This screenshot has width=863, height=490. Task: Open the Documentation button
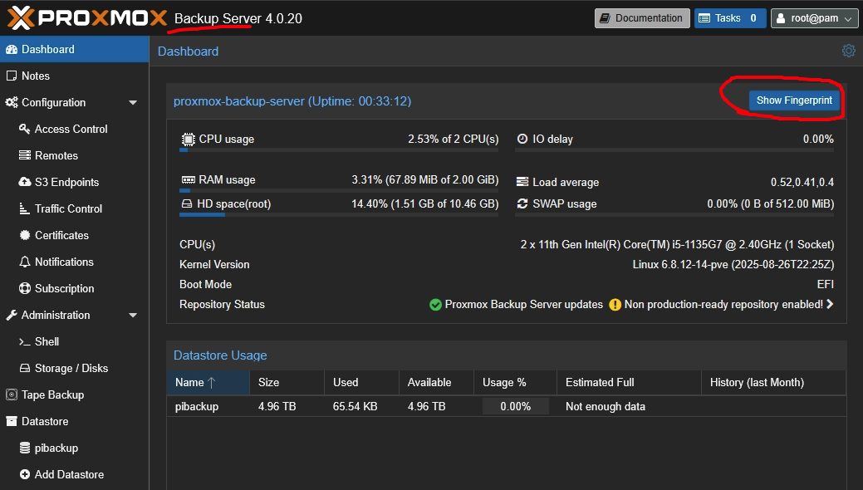pyautogui.click(x=642, y=17)
